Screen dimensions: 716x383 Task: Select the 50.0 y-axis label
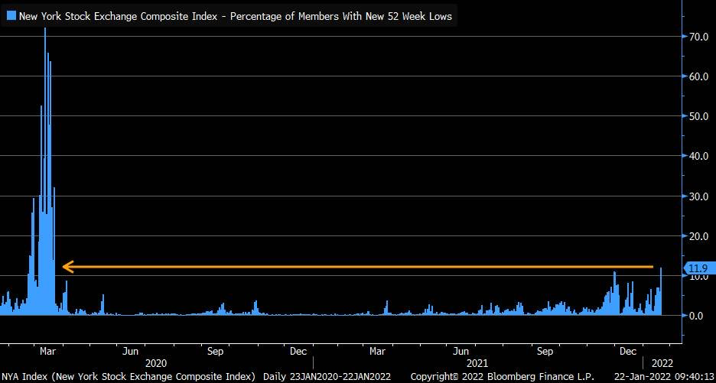[x=697, y=116]
